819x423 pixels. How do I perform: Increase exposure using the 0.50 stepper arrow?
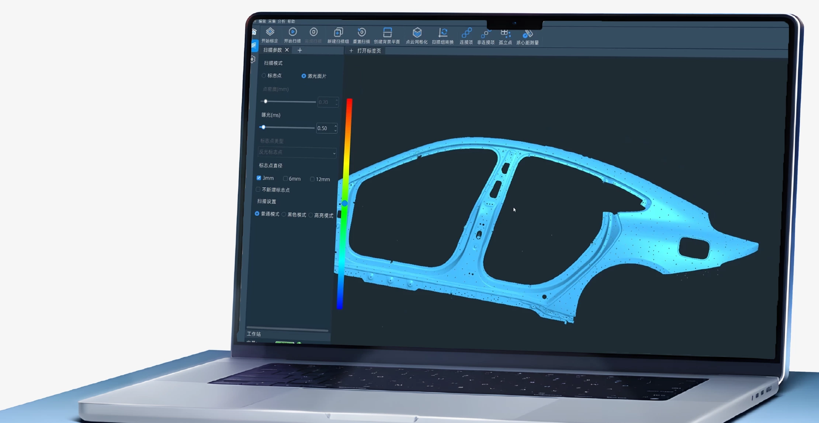point(335,126)
